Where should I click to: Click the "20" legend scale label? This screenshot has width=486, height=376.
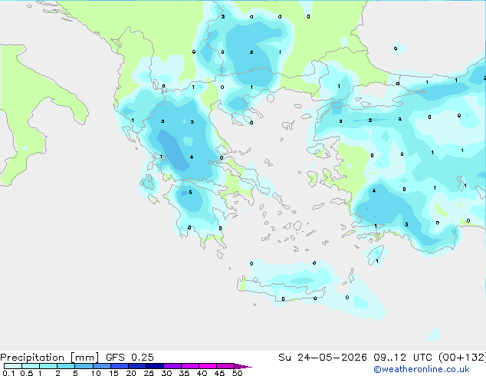point(131,373)
